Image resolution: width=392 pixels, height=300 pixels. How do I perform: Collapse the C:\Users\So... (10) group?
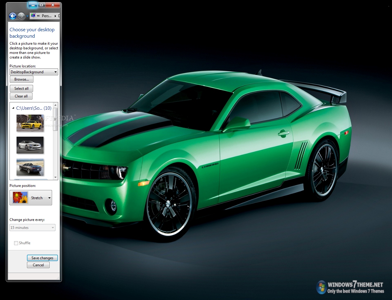13,108
